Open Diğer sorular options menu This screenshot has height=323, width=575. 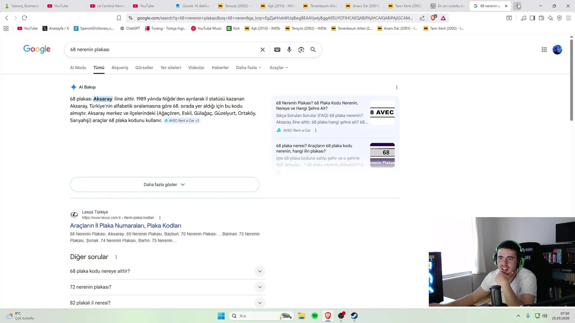click(116, 257)
